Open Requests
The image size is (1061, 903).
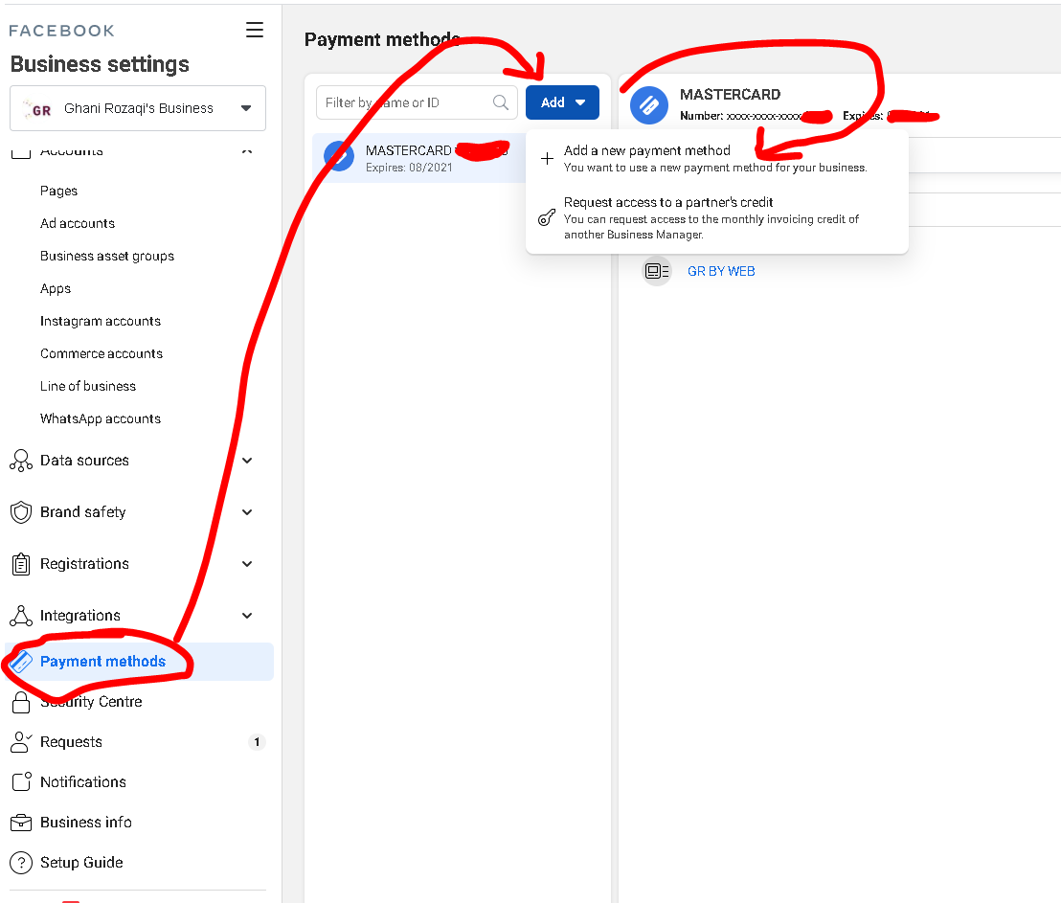pos(71,742)
